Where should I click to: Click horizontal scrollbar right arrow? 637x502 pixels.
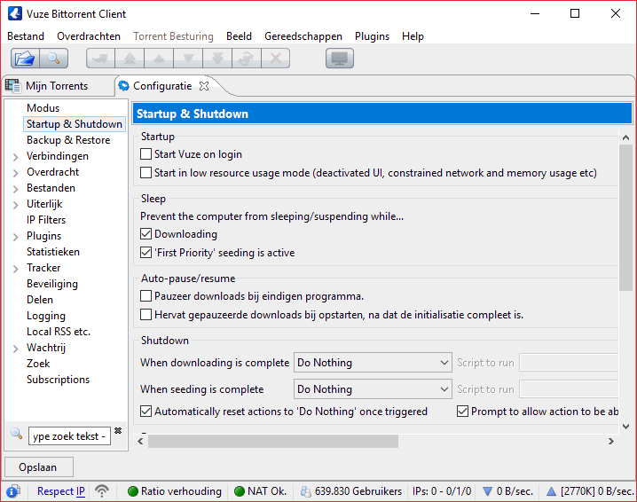[x=611, y=441]
